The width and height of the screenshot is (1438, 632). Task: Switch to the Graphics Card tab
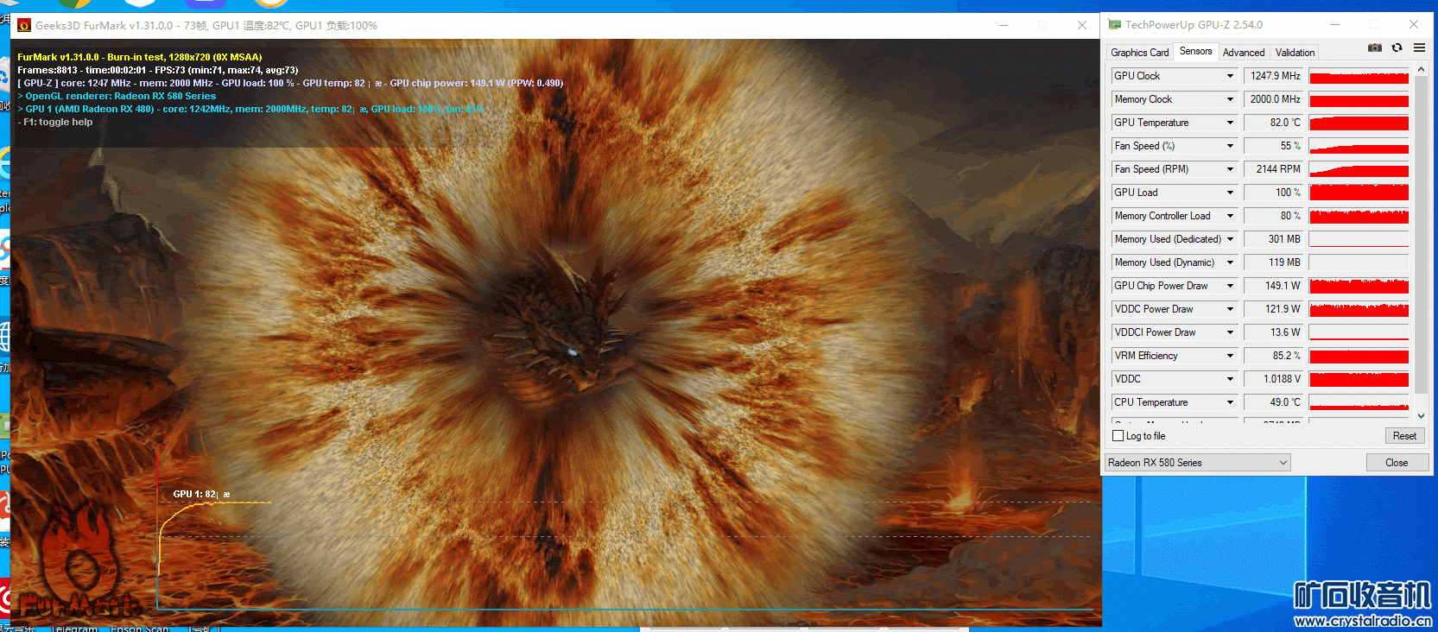click(1139, 53)
